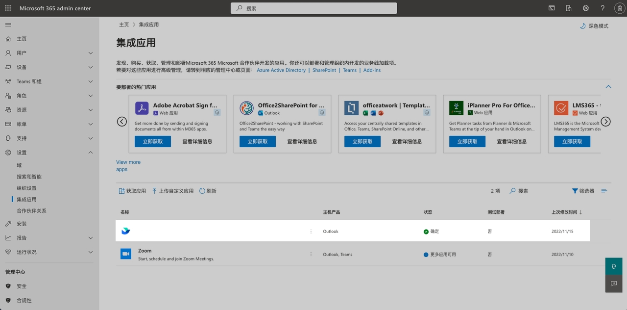Click 查看详细信息 for iPlanner Pro

(512, 141)
